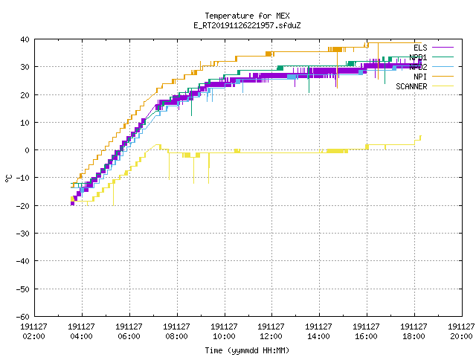The width and height of the screenshot is (476, 357).
Task: Click the SCANNER legend label
Action: pyautogui.click(x=411, y=86)
